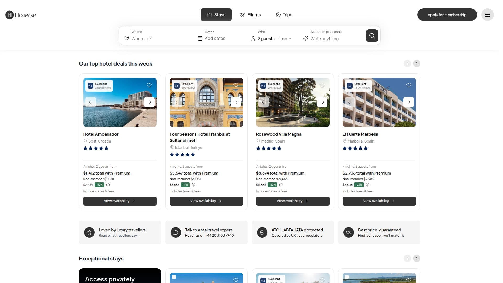Open Read what travellers say link
This screenshot has height=283, width=503.
pos(119,236)
